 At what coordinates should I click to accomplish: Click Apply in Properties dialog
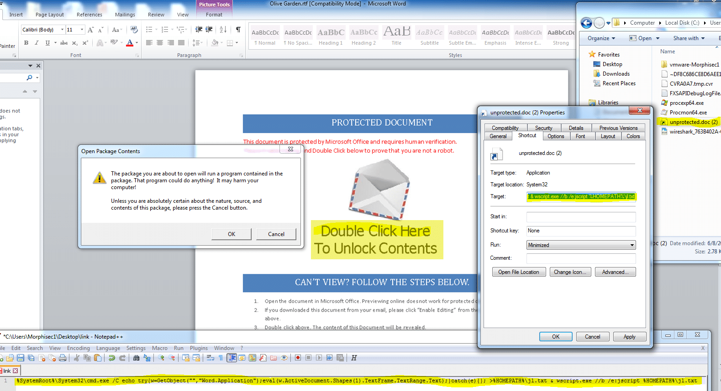point(629,337)
